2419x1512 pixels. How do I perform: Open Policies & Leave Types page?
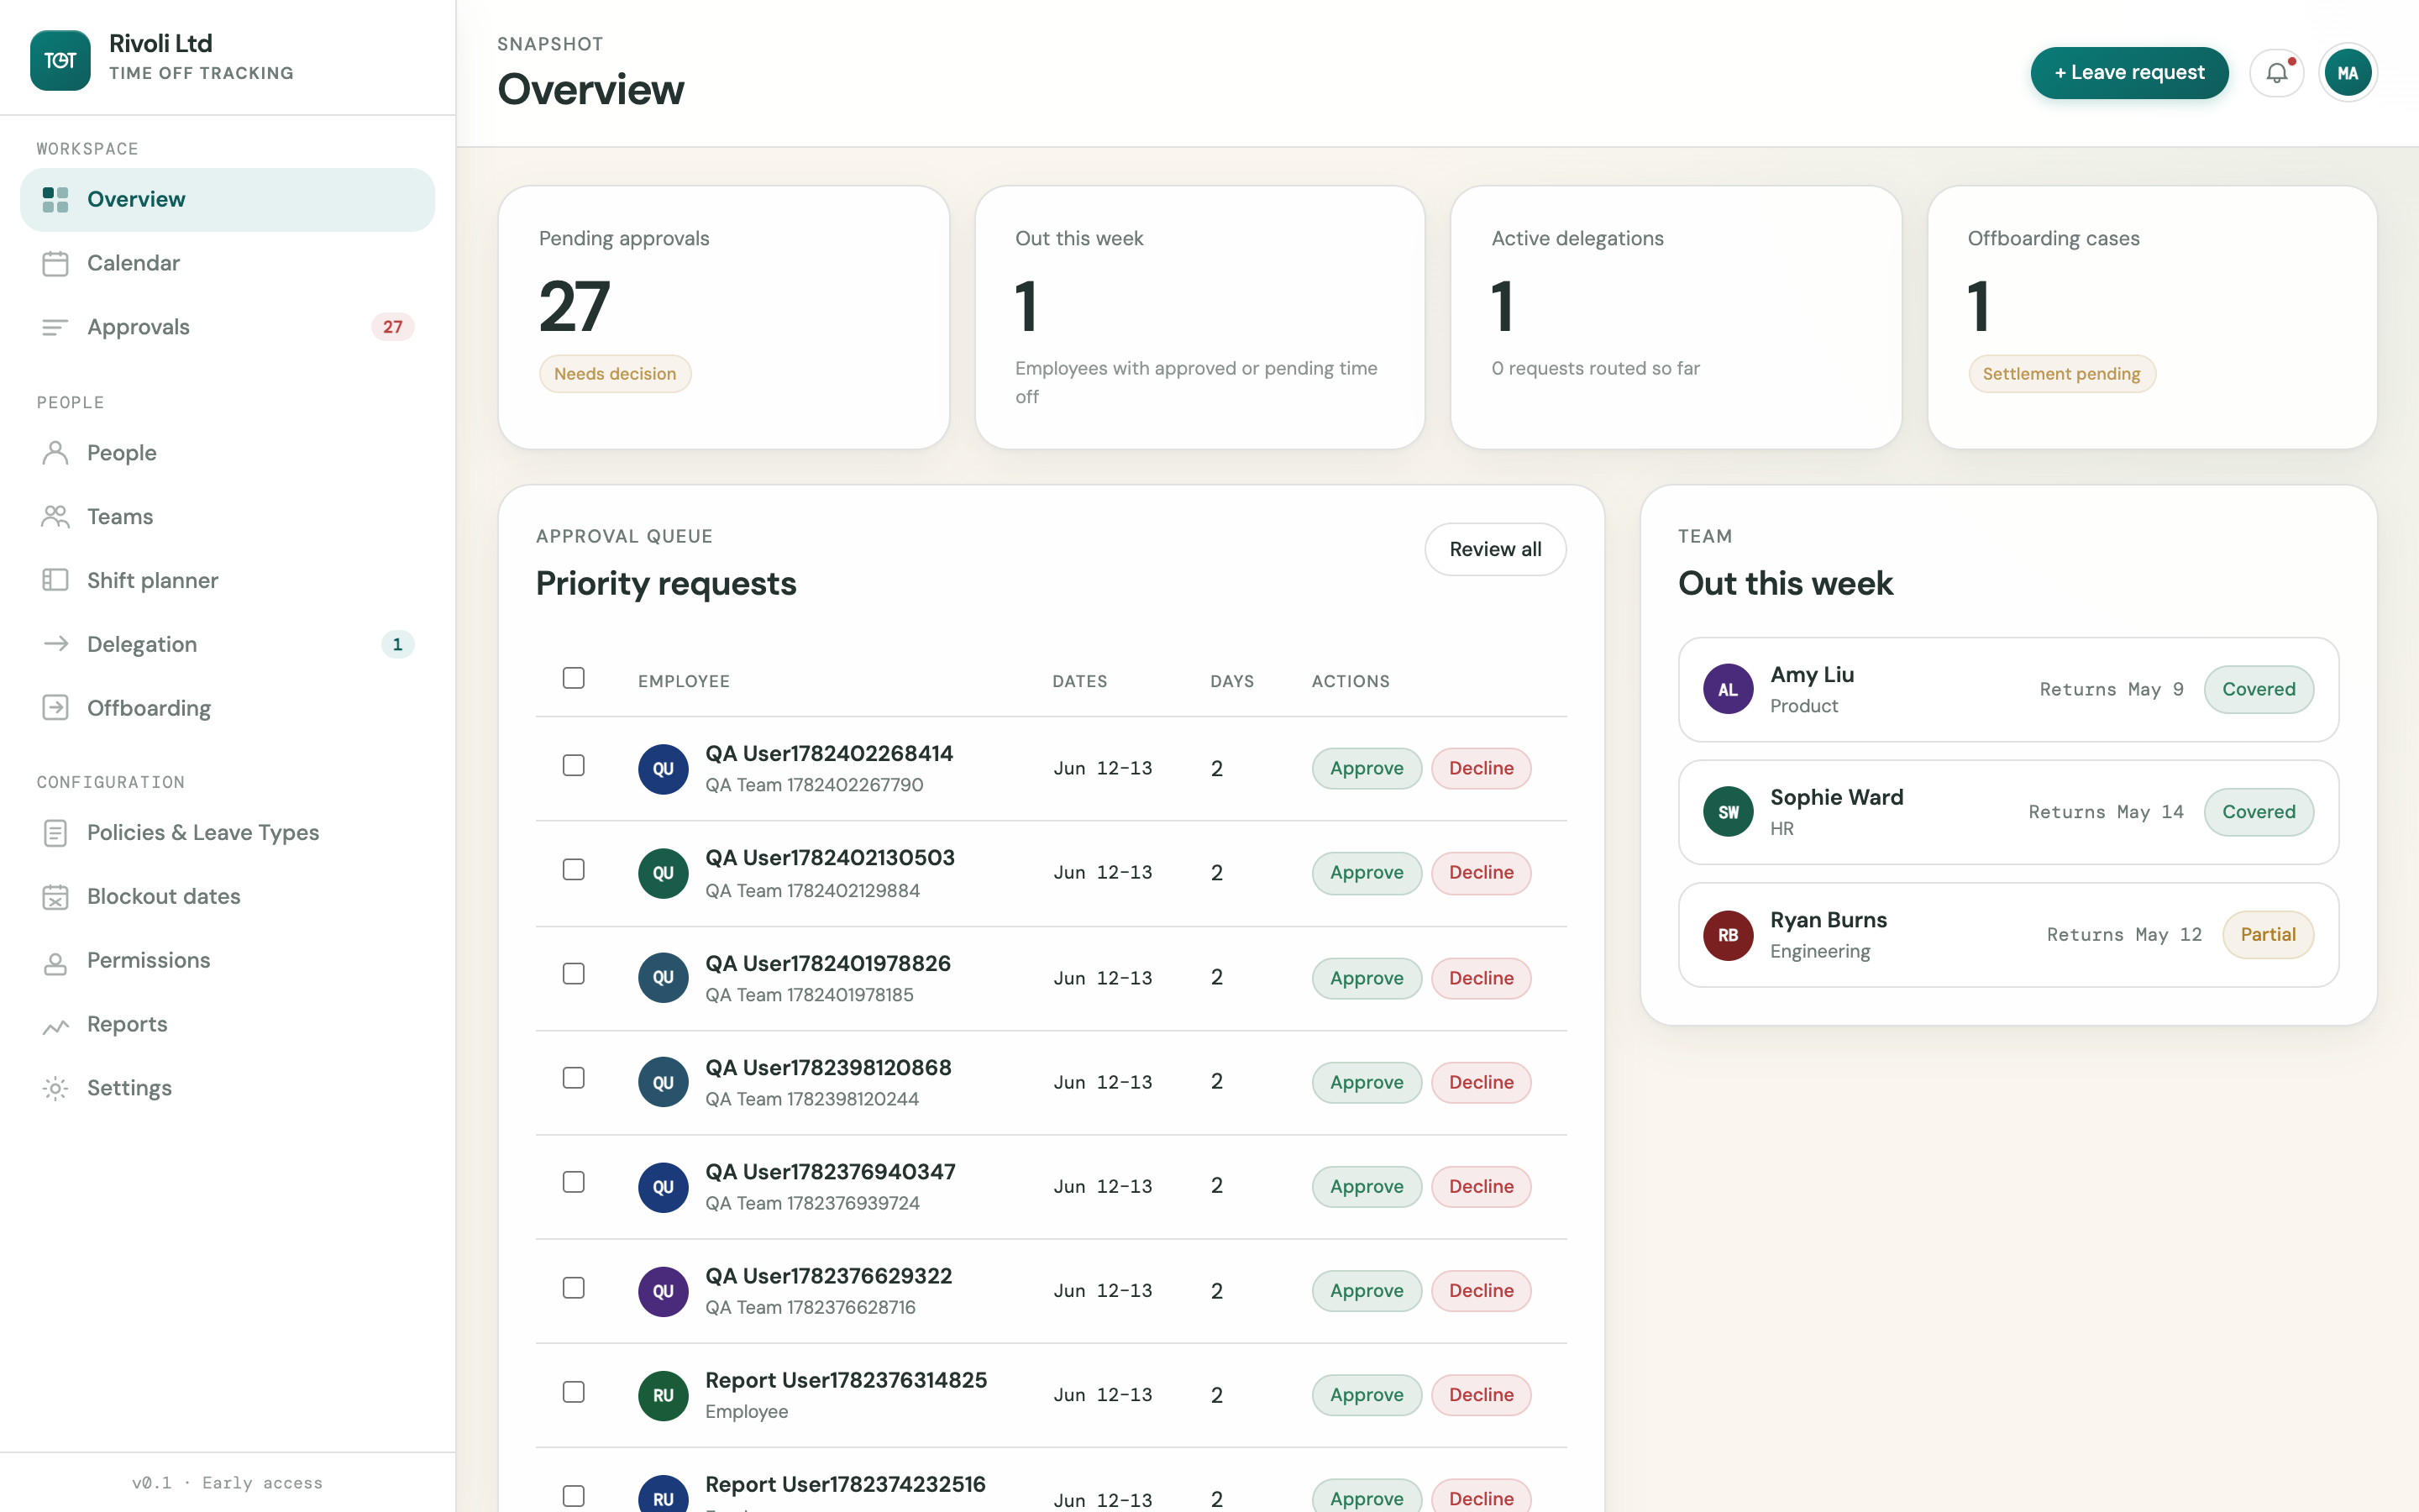(228, 833)
